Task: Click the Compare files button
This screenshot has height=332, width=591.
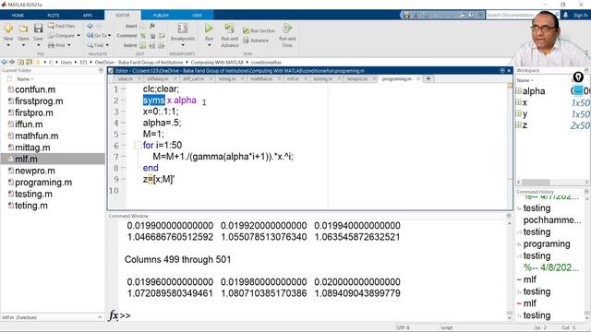Action: (x=61, y=35)
